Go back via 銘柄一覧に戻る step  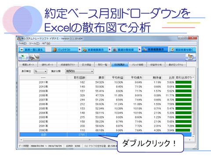[x=32, y=50]
